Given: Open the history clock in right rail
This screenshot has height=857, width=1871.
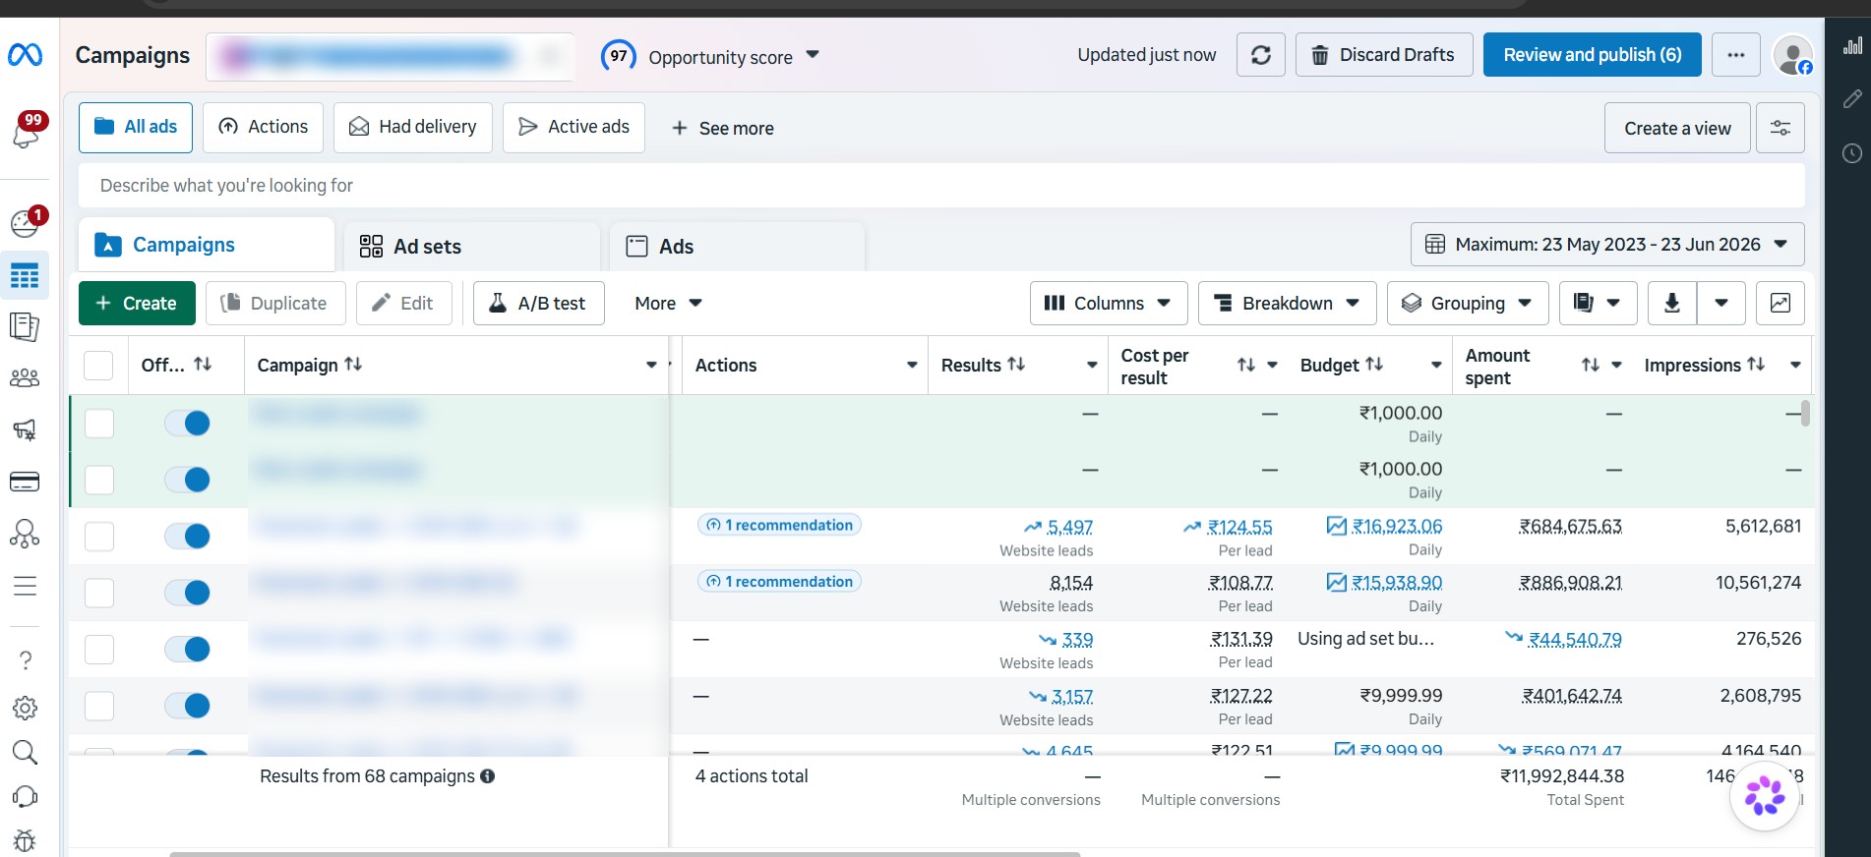Looking at the screenshot, I should (x=1852, y=153).
